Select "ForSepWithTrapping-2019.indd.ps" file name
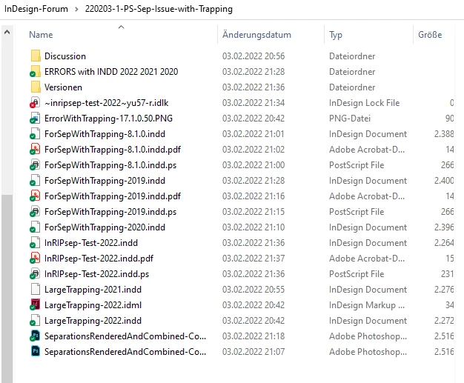The image size is (464, 383). point(110,212)
